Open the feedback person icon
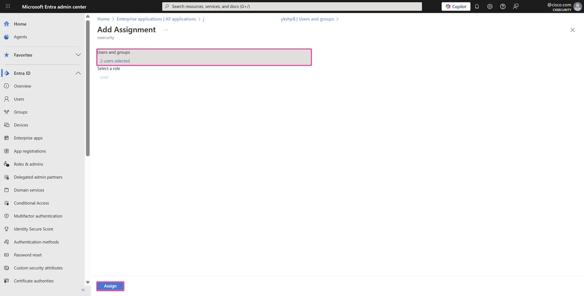Image resolution: width=584 pixels, height=296 pixels. tap(516, 6)
